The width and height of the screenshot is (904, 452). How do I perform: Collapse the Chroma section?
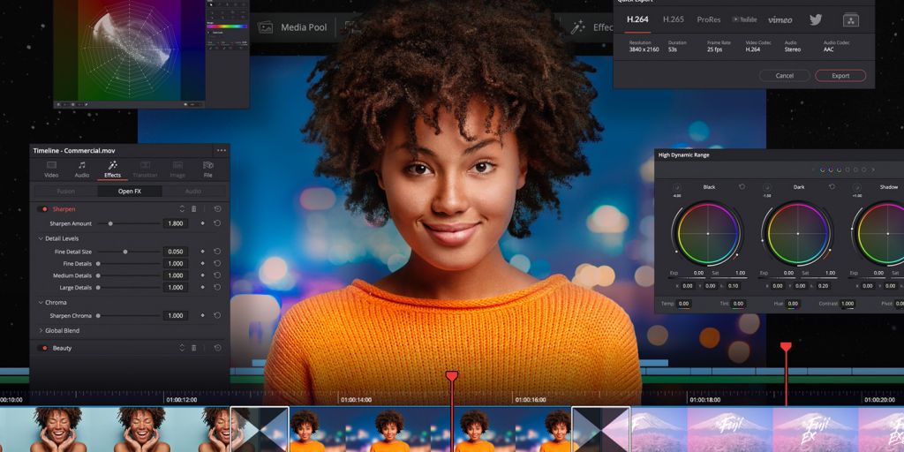click(41, 302)
